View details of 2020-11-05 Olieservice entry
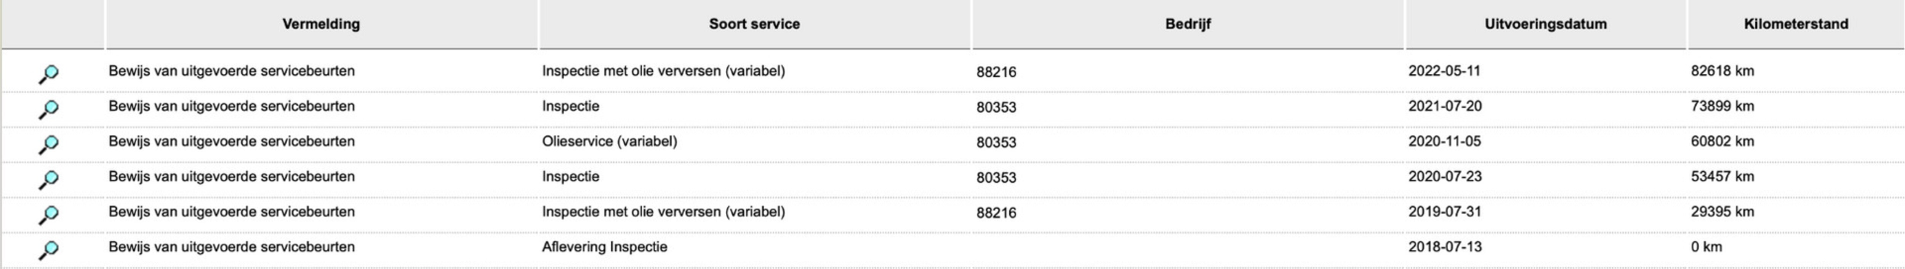Viewport: 1905px width, 269px height. (x=48, y=144)
